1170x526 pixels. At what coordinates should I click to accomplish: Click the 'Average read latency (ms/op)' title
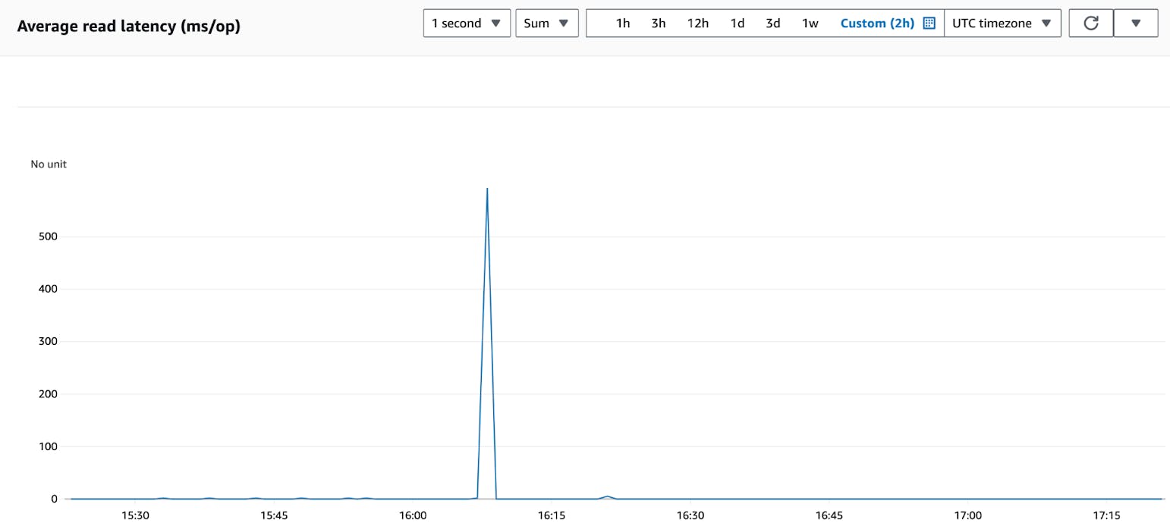pyautogui.click(x=128, y=25)
